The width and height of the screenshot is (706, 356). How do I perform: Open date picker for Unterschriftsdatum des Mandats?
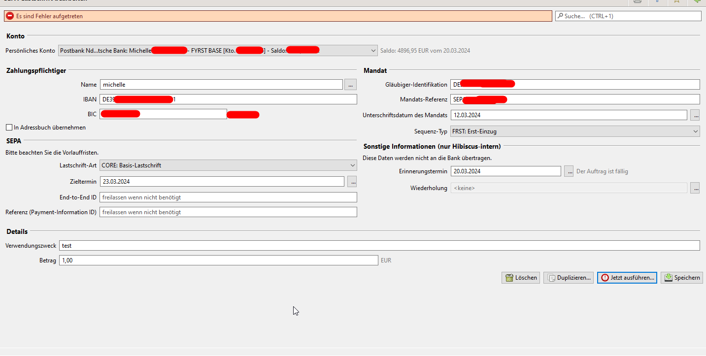695,115
